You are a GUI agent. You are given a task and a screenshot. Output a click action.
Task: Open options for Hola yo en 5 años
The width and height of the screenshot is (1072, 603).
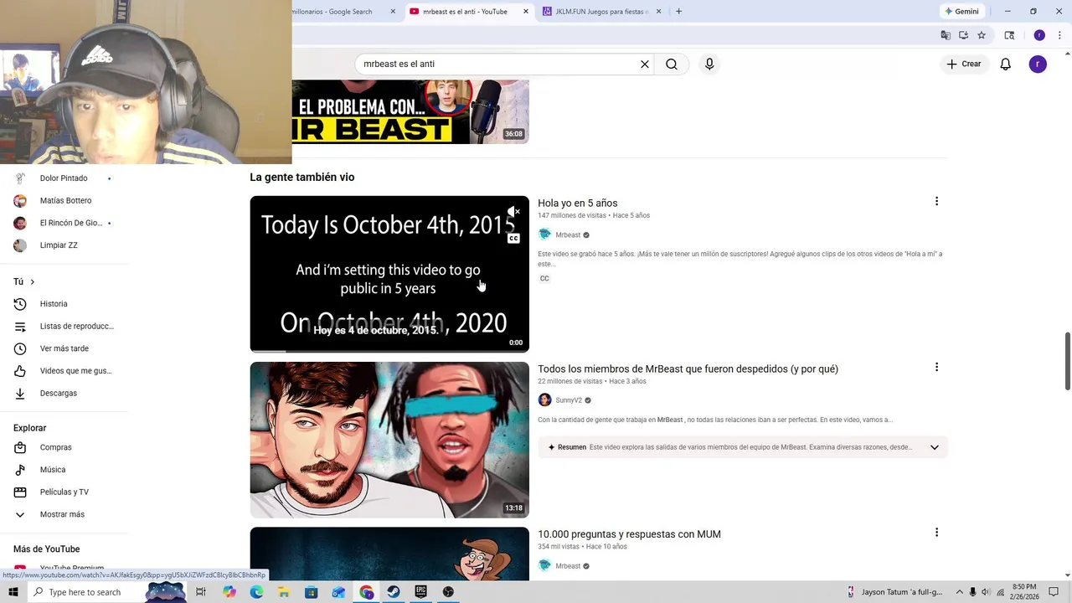(936, 201)
